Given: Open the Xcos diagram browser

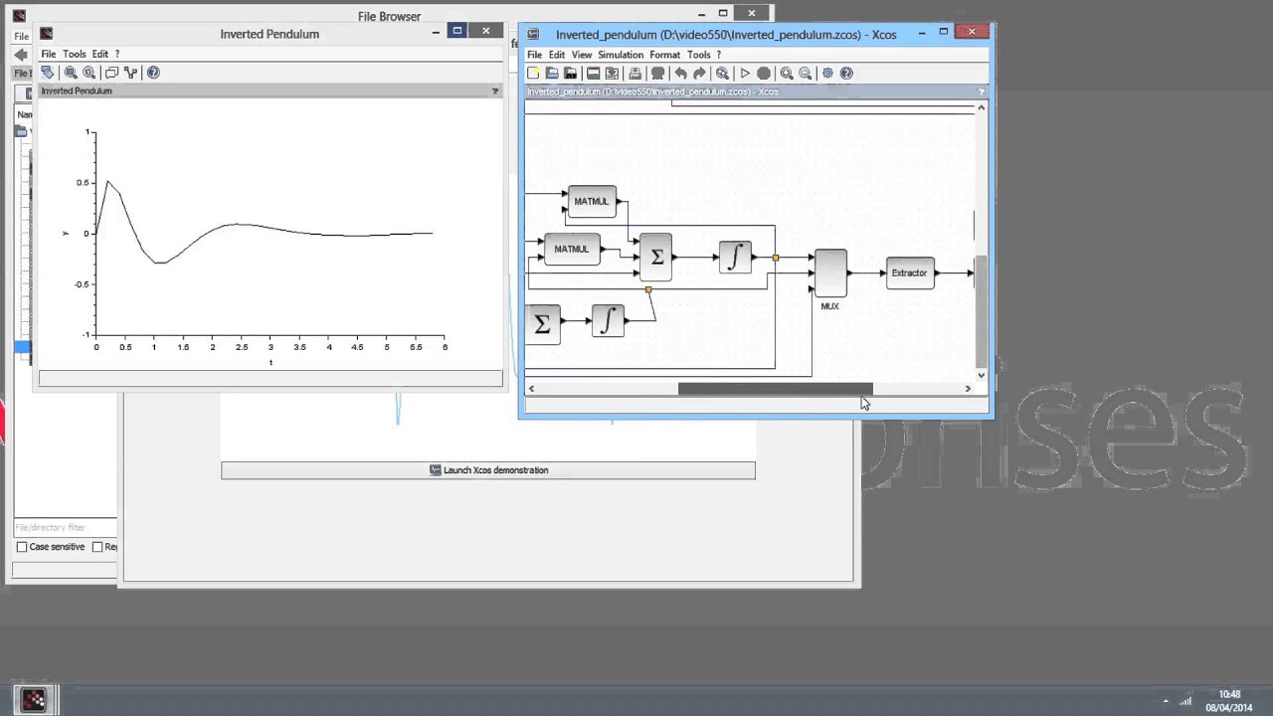Looking at the screenshot, I should [x=612, y=73].
